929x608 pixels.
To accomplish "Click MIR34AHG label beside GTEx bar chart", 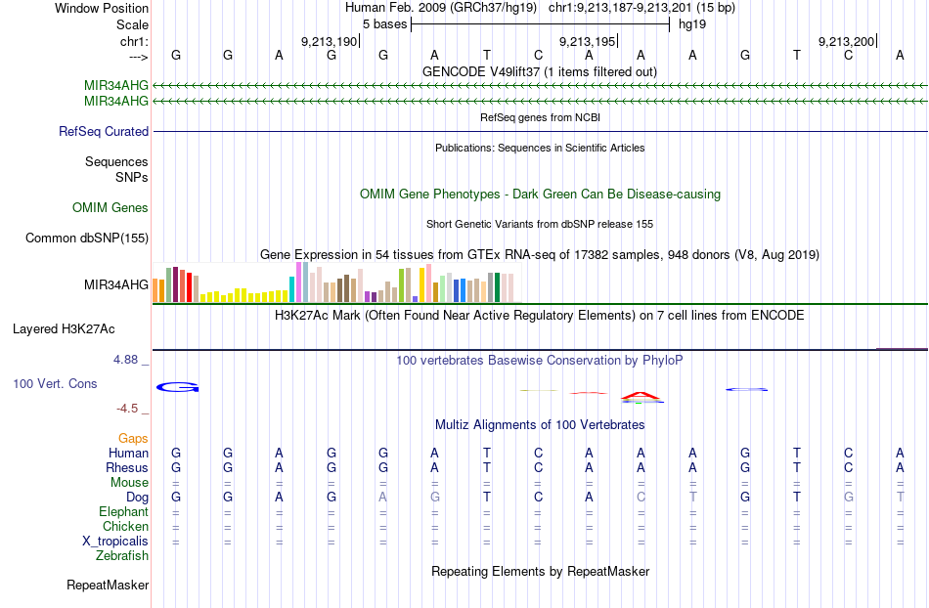I will [x=116, y=284].
